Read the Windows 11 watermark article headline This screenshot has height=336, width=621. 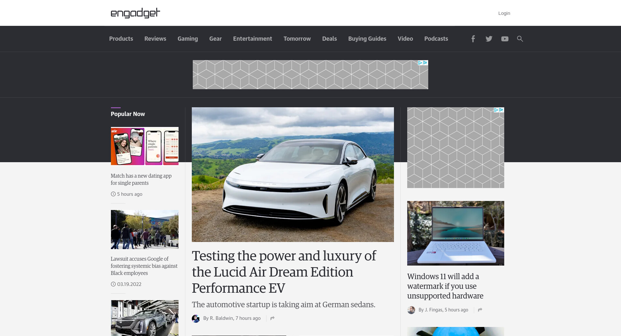tap(445, 286)
